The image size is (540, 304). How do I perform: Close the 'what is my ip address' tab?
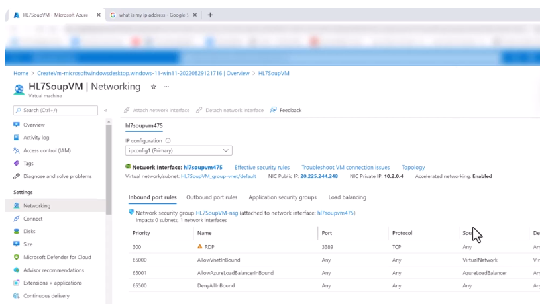click(x=195, y=15)
